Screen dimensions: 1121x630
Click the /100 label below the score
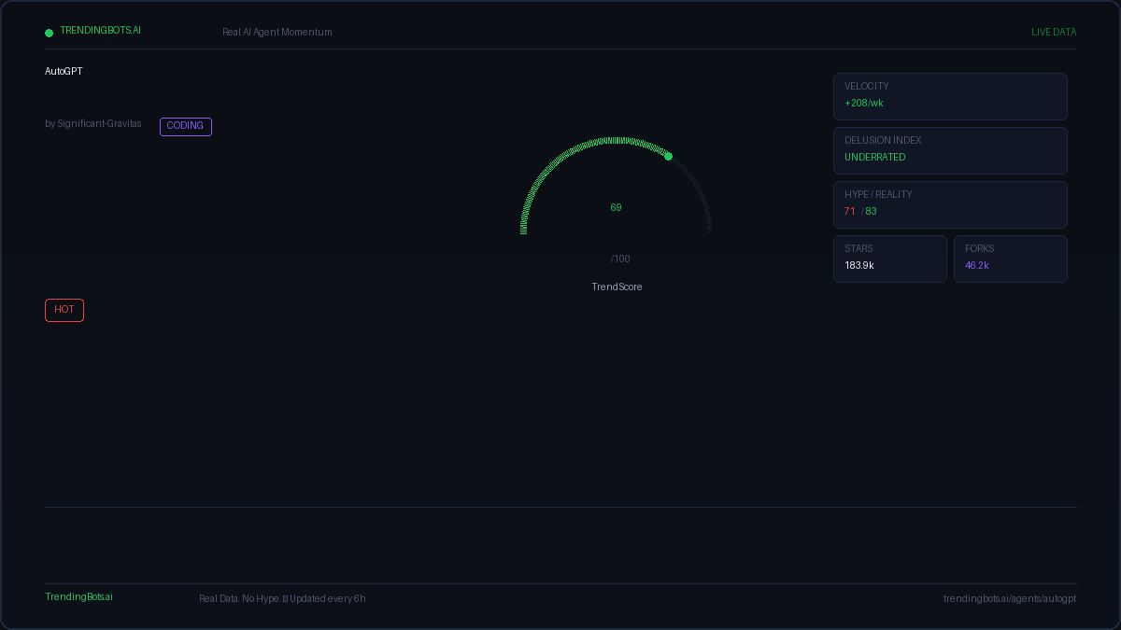point(620,259)
